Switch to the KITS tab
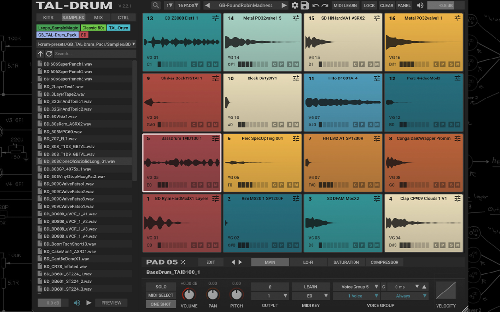Viewport: 500px width, 312px height. (48, 18)
